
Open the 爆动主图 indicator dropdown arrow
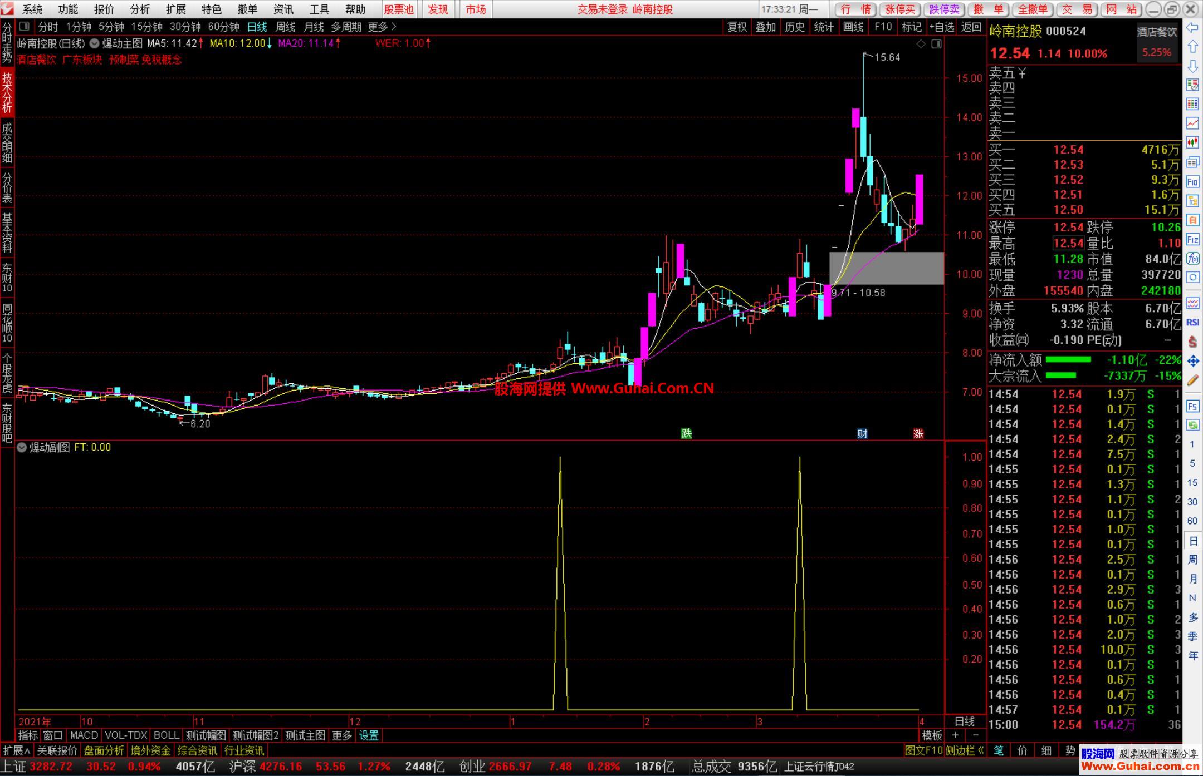(x=94, y=43)
